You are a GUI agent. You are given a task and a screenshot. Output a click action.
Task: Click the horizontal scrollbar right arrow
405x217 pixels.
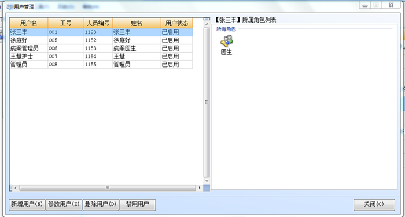[x=200, y=188]
